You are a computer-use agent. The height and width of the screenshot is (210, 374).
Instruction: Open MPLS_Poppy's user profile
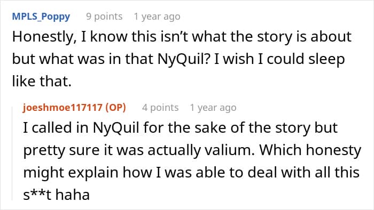point(41,17)
